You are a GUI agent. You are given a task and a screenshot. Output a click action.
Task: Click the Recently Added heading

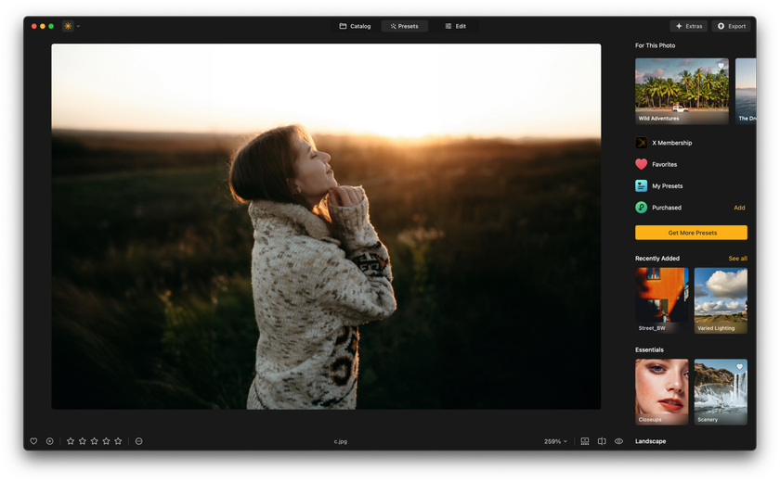point(657,259)
